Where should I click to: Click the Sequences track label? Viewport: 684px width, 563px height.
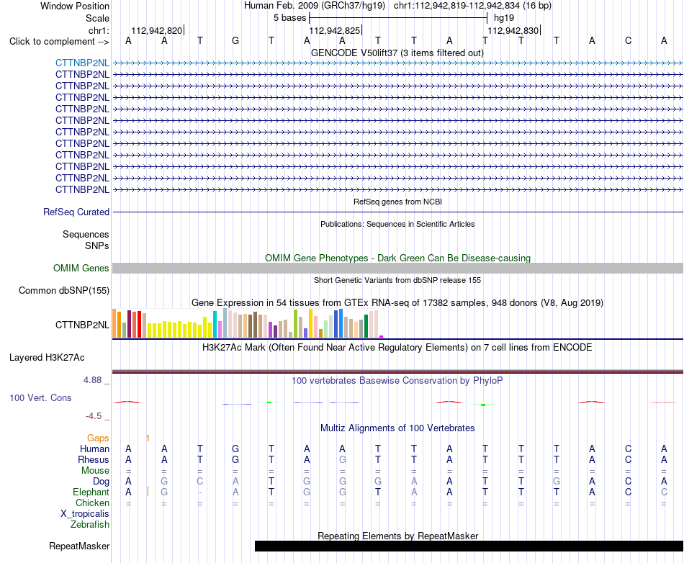click(x=86, y=234)
